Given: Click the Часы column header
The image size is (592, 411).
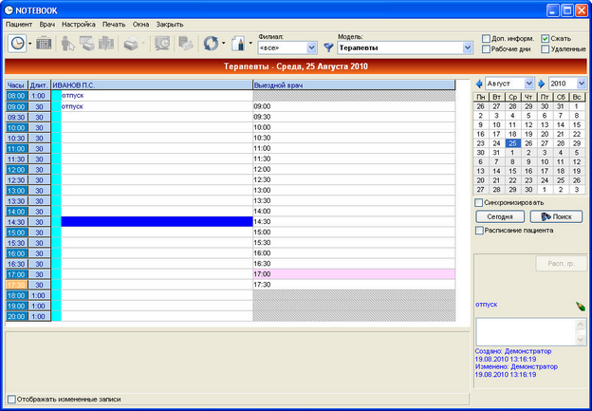Looking at the screenshot, I should [17, 85].
